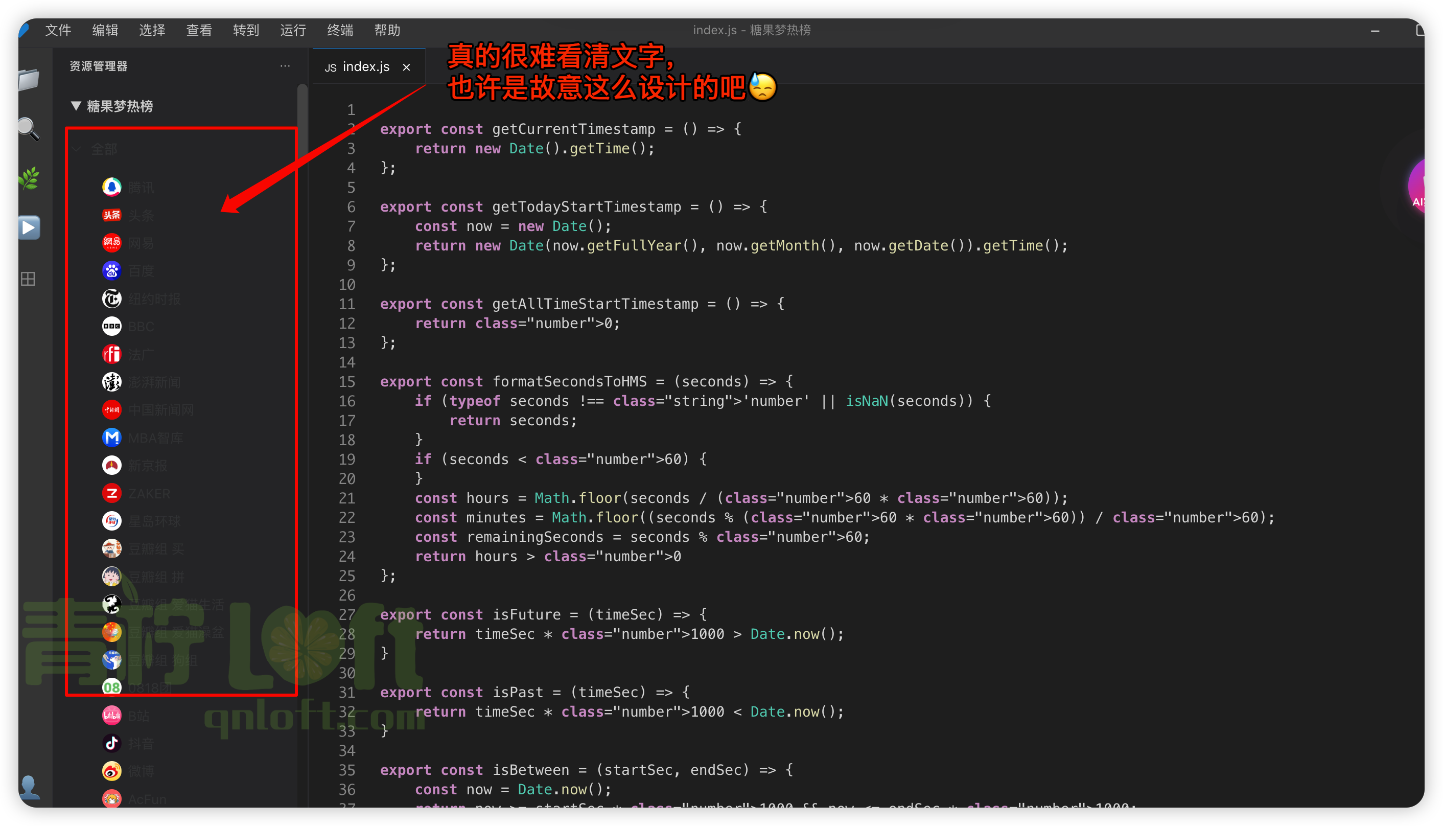Click the 抖音 source icon
The width and height of the screenshot is (1443, 826).
click(112, 743)
